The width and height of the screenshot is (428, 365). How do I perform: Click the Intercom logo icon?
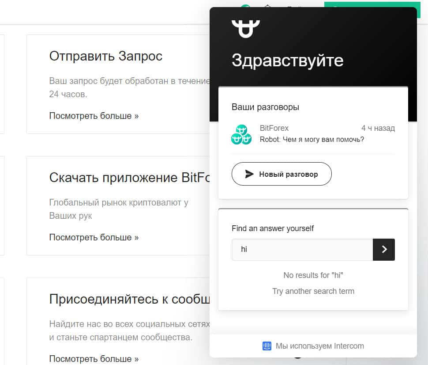267,346
